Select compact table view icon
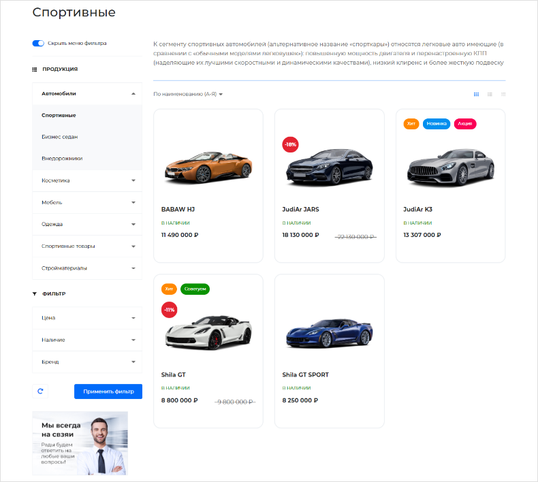This screenshot has height=482, width=538. pos(503,94)
